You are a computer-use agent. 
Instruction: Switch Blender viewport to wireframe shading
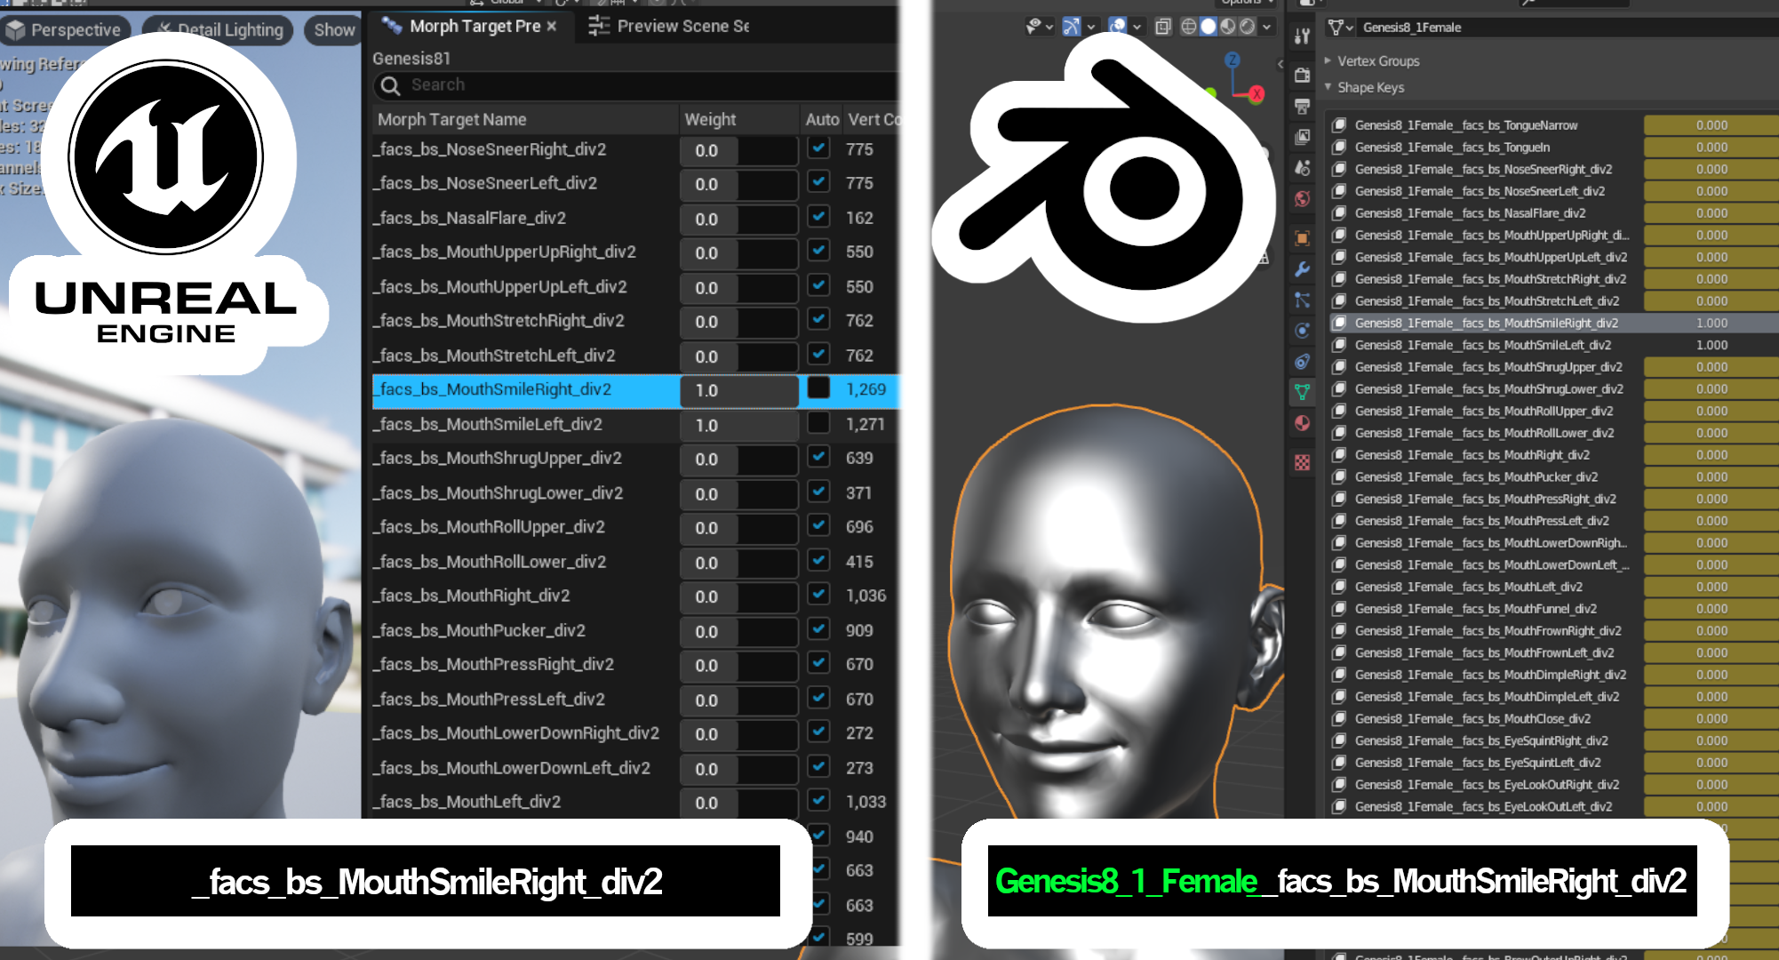click(x=1189, y=27)
